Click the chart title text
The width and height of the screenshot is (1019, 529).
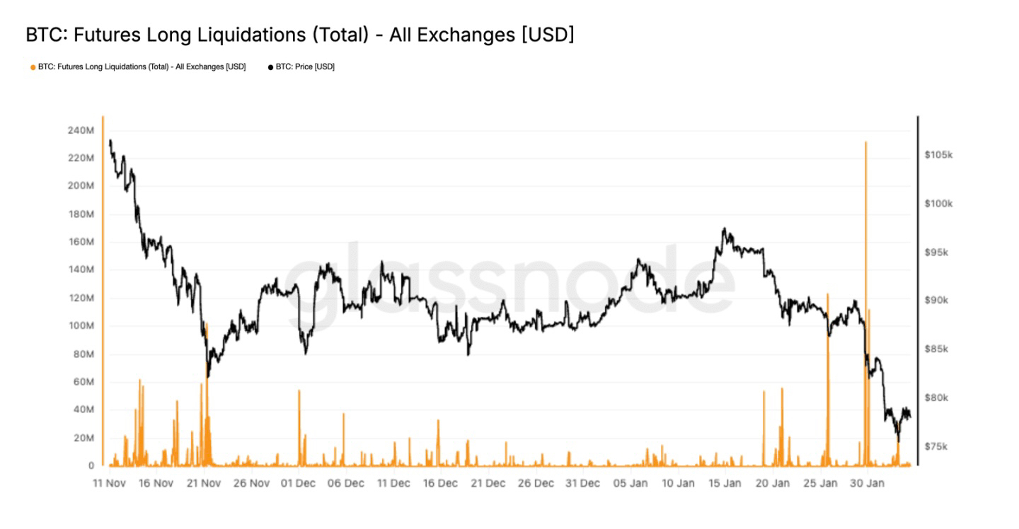(299, 35)
